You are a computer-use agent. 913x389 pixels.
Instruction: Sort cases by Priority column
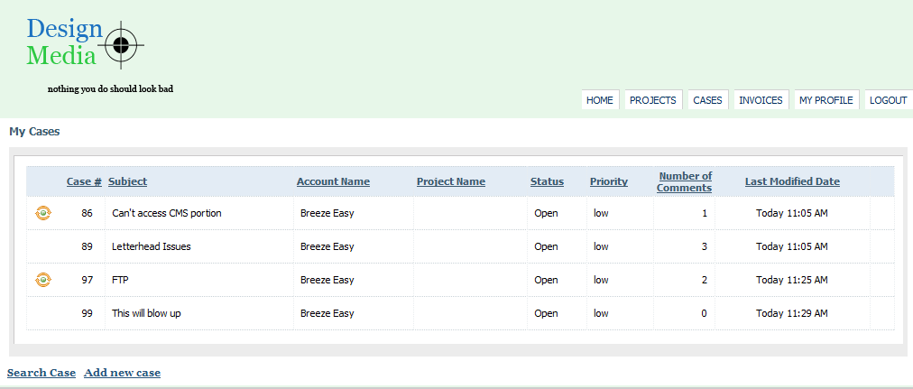(x=608, y=181)
